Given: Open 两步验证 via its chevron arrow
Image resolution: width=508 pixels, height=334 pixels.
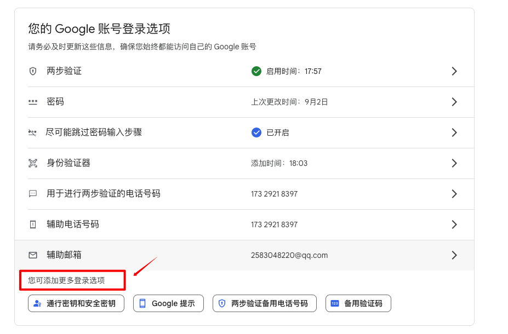Looking at the screenshot, I should click(454, 71).
